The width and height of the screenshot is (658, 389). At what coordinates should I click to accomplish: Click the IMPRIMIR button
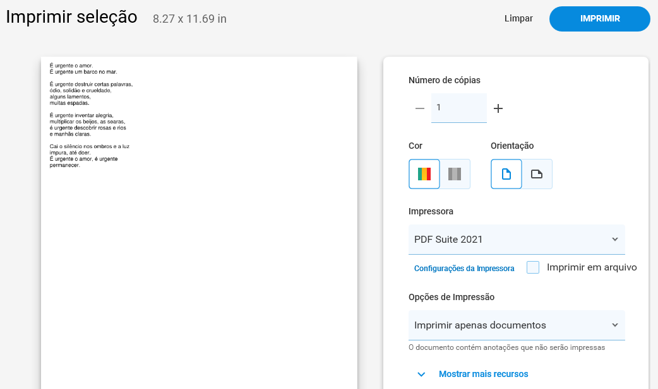coord(600,19)
